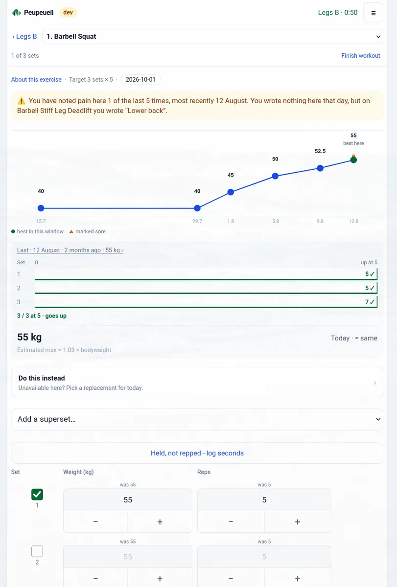Select the 29.7 chart data point
Image resolution: width=397 pixels, height=587 pixels.
(x=197, y=208)
